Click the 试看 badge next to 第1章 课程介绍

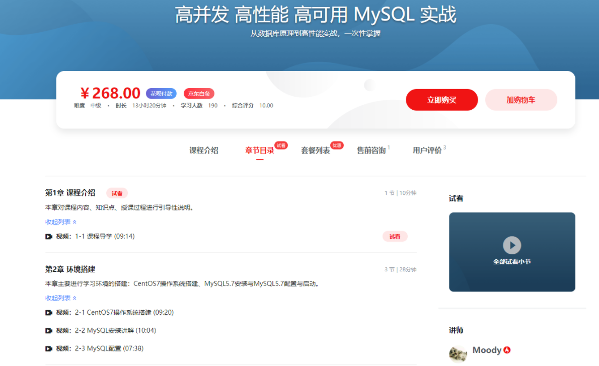[116, 193]
